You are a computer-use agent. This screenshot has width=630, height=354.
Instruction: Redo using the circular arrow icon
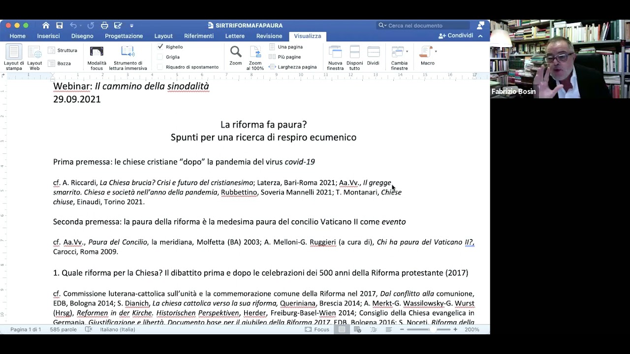pyautogui.click(x=91, y=26)
